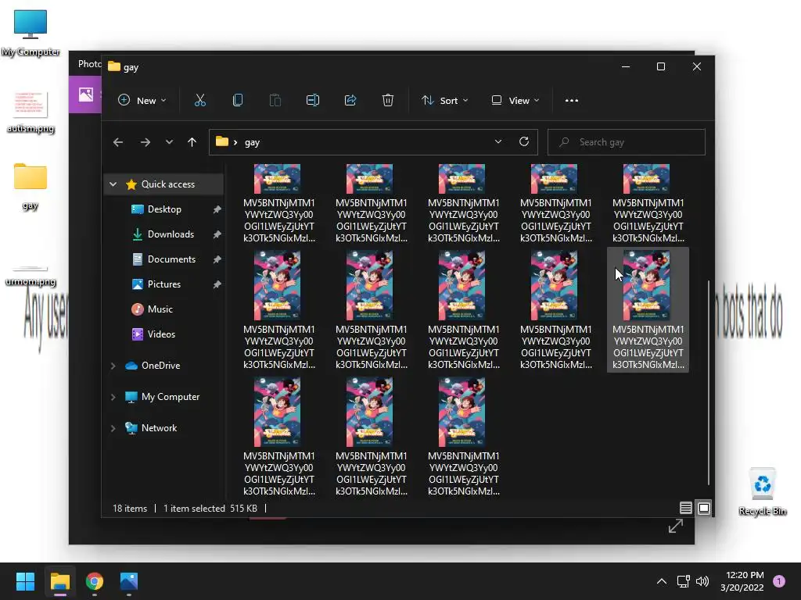The height and width of the screenshot is (600, 801).
Task: Switch to large thumbnails view in status bar
Action: [x=704, y=508]
